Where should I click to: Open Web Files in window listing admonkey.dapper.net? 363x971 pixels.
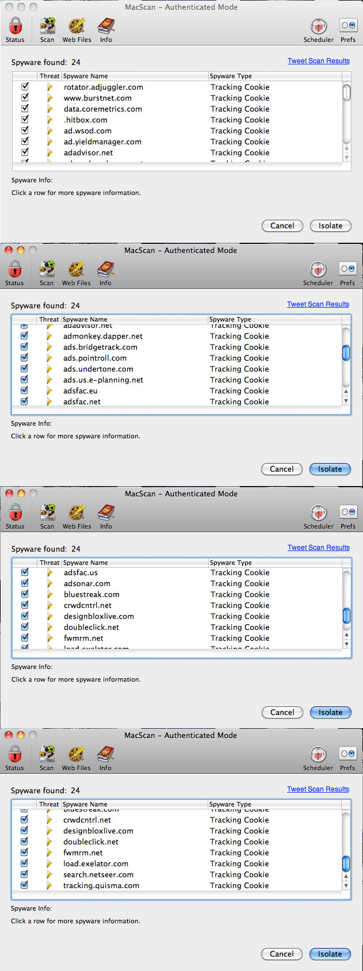pos(76,273)
